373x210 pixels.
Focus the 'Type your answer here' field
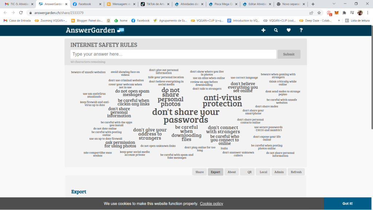point(173,54)
